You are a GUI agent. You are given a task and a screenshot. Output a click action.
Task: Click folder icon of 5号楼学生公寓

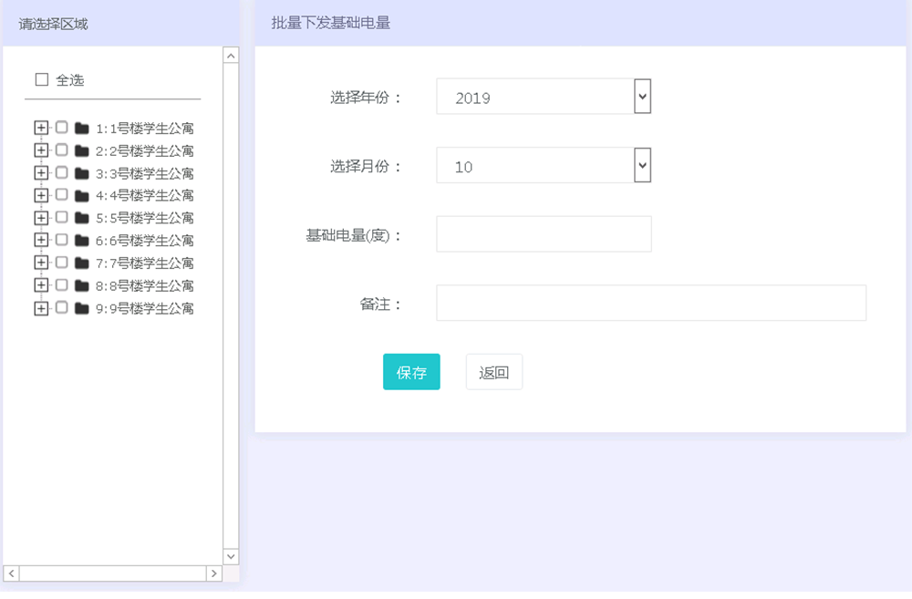[81, 218]
